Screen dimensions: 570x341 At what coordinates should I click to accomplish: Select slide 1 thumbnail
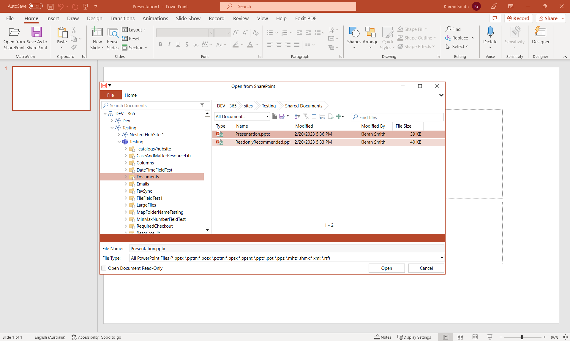coord(51,88)
